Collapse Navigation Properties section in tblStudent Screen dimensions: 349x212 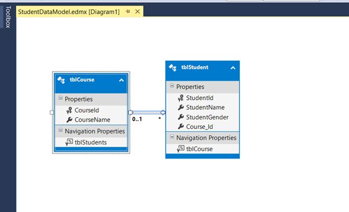click(x=172, y=137)
